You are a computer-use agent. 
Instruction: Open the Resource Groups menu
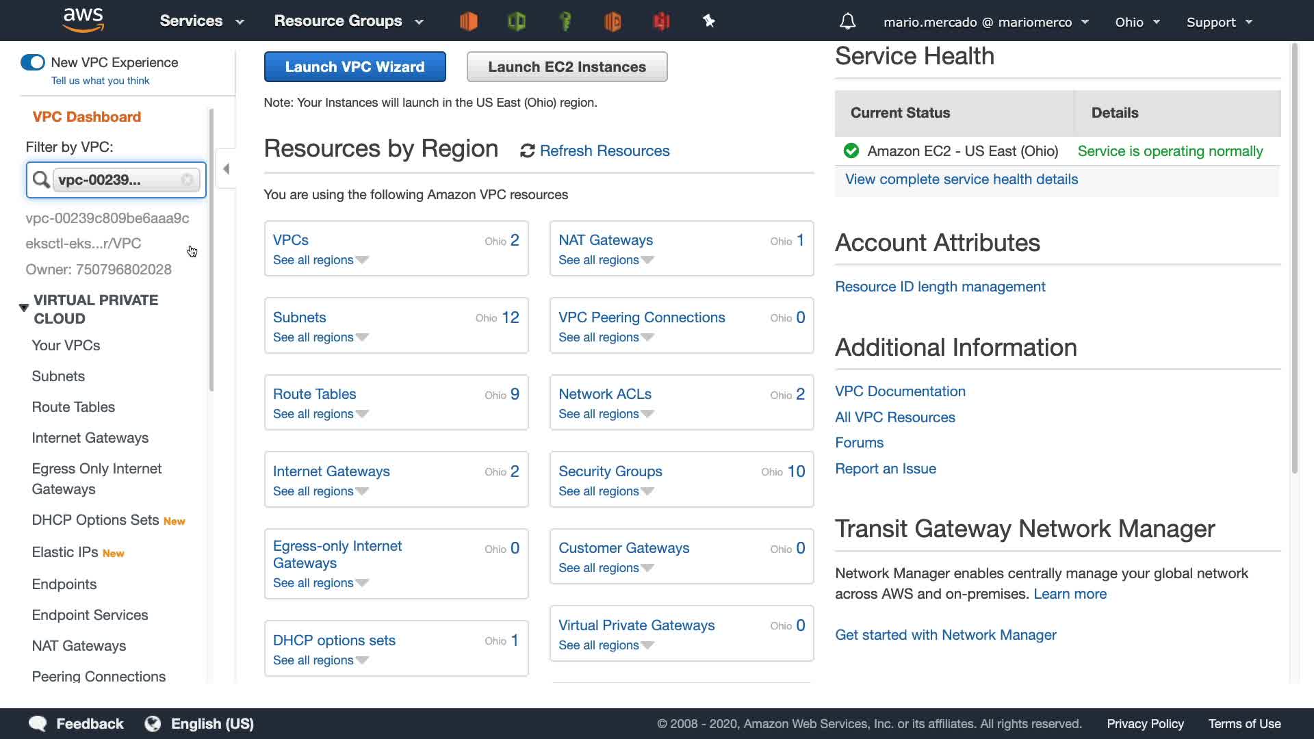point(348,21)
